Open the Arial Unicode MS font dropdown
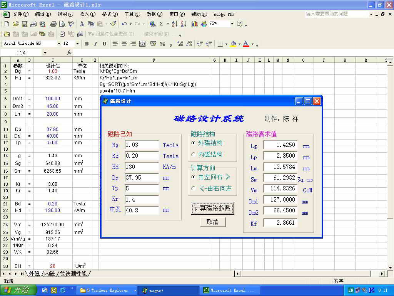The height and width of the screenshot is (296, 394). click(59, 44)
